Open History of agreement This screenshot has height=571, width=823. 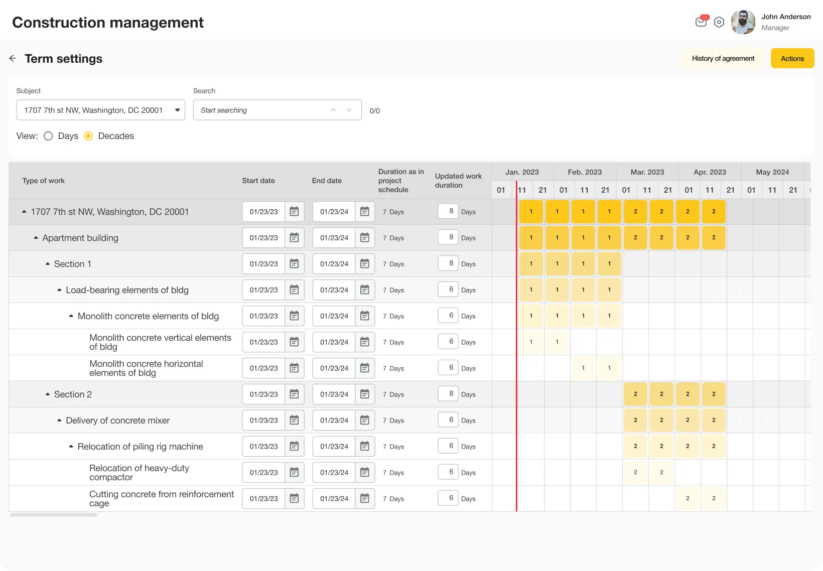tap(723, 58)
